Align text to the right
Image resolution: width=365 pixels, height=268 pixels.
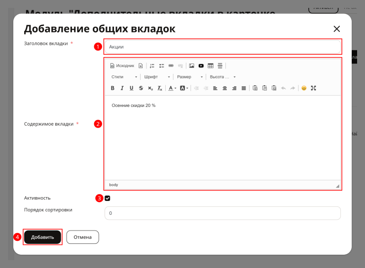coord(234,88)
